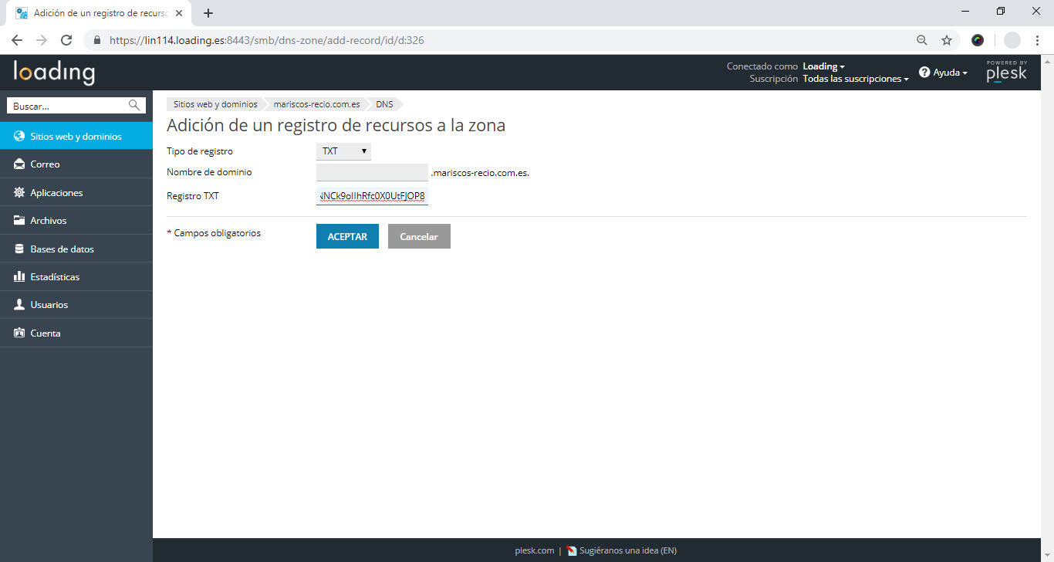
Task: Click the globe icon for Sitios web y dominios
Action: tap(19, 136)
